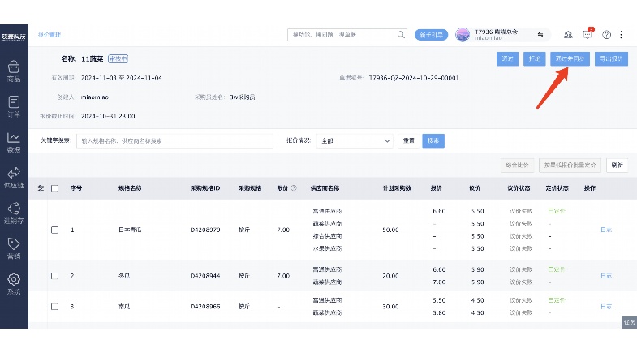Image resolution: width=637 pixels, height=353 pixels.
Task: Open the contacts people icon in header
Action: pos(568,35)
